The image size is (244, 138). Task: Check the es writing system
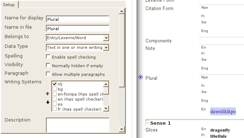54,104
